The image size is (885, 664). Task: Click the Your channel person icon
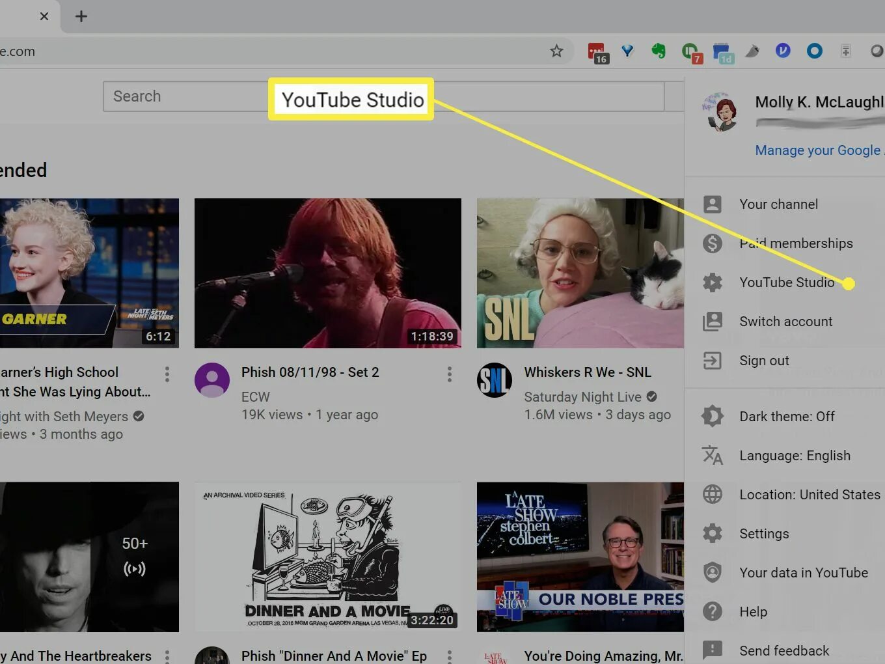click(713, 204)
